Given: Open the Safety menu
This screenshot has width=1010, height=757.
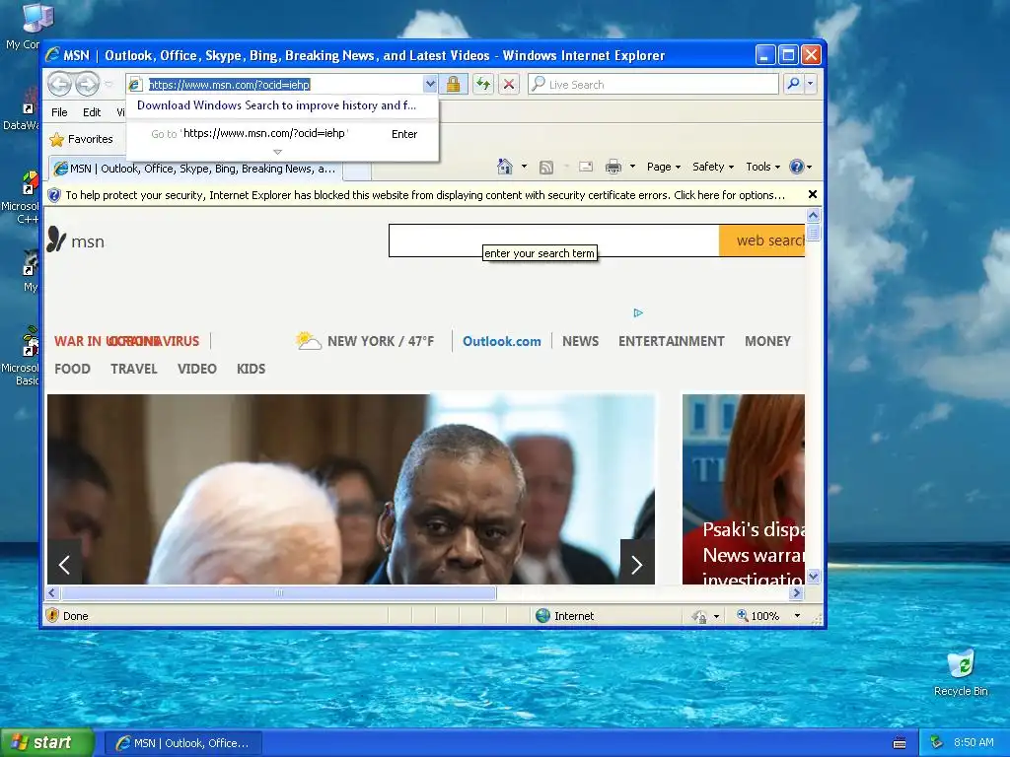Looking at the screenshot, I should tap(713, 167).
